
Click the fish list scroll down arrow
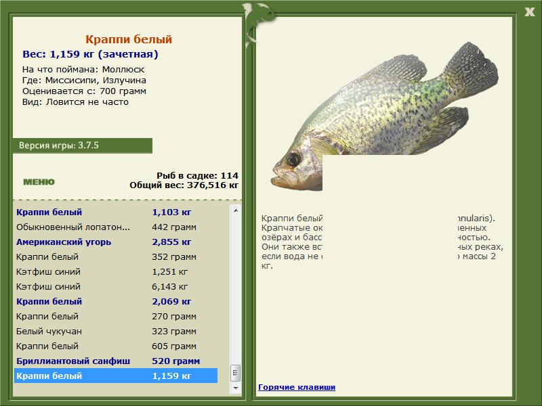pyautogui.click(x=236, y=388)
